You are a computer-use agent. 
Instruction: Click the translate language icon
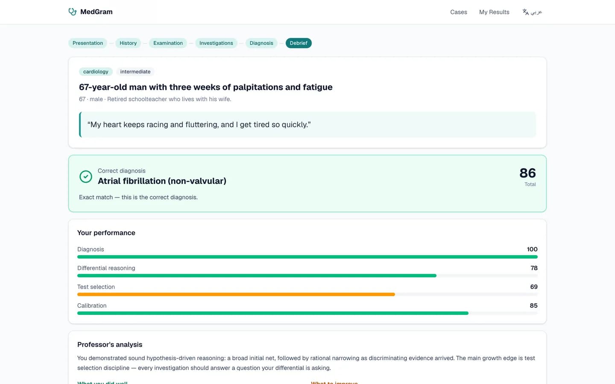(x=526, y=12)
